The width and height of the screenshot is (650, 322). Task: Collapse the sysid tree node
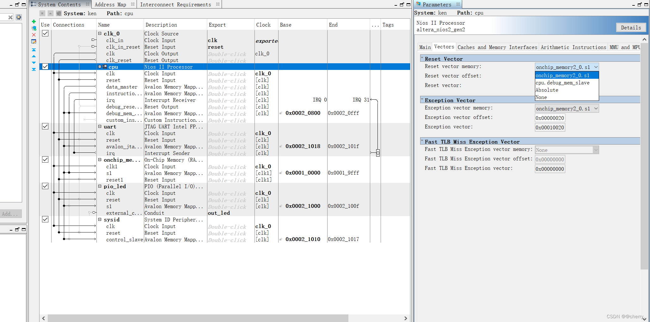click(x=100, y=219)
